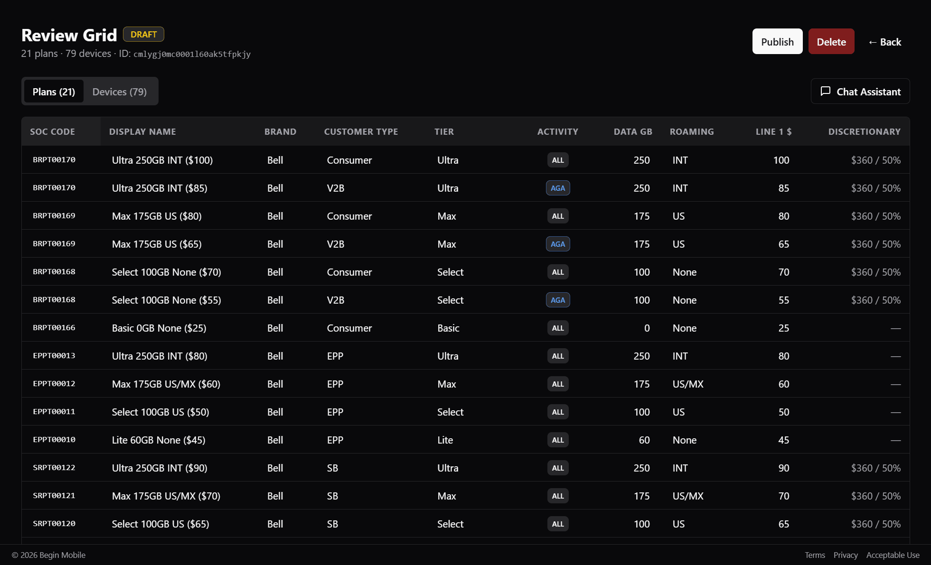Open the Chat Assistant via speech bubble icon

tap(859, 91)
